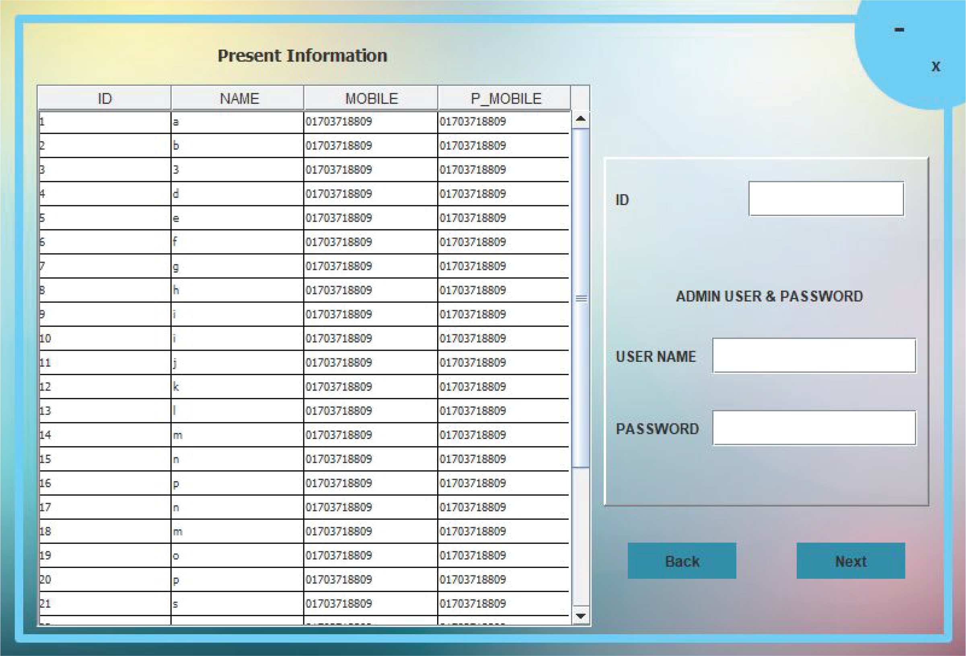Select table row with ID 1
This screenshot has width=966, height=656.
(104, 122)
